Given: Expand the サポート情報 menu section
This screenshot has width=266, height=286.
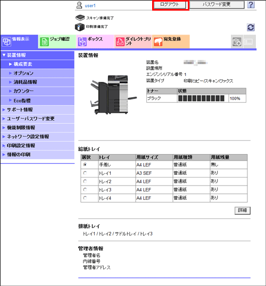Looking at the screenshot, I should 37,110.
